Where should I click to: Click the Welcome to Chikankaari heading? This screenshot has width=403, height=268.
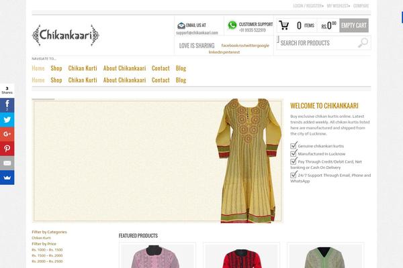click(324, 106)
